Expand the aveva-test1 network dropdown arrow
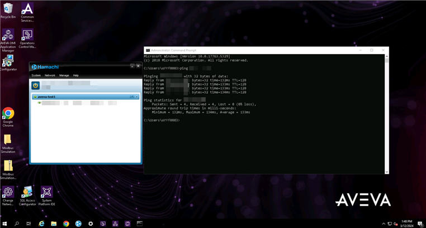426x228 pixels. 136,97
